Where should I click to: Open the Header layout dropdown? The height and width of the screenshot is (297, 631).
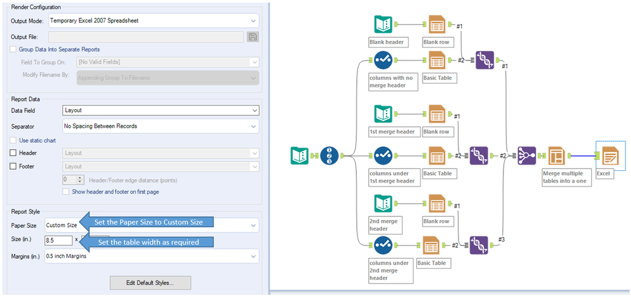coord(161,153)
